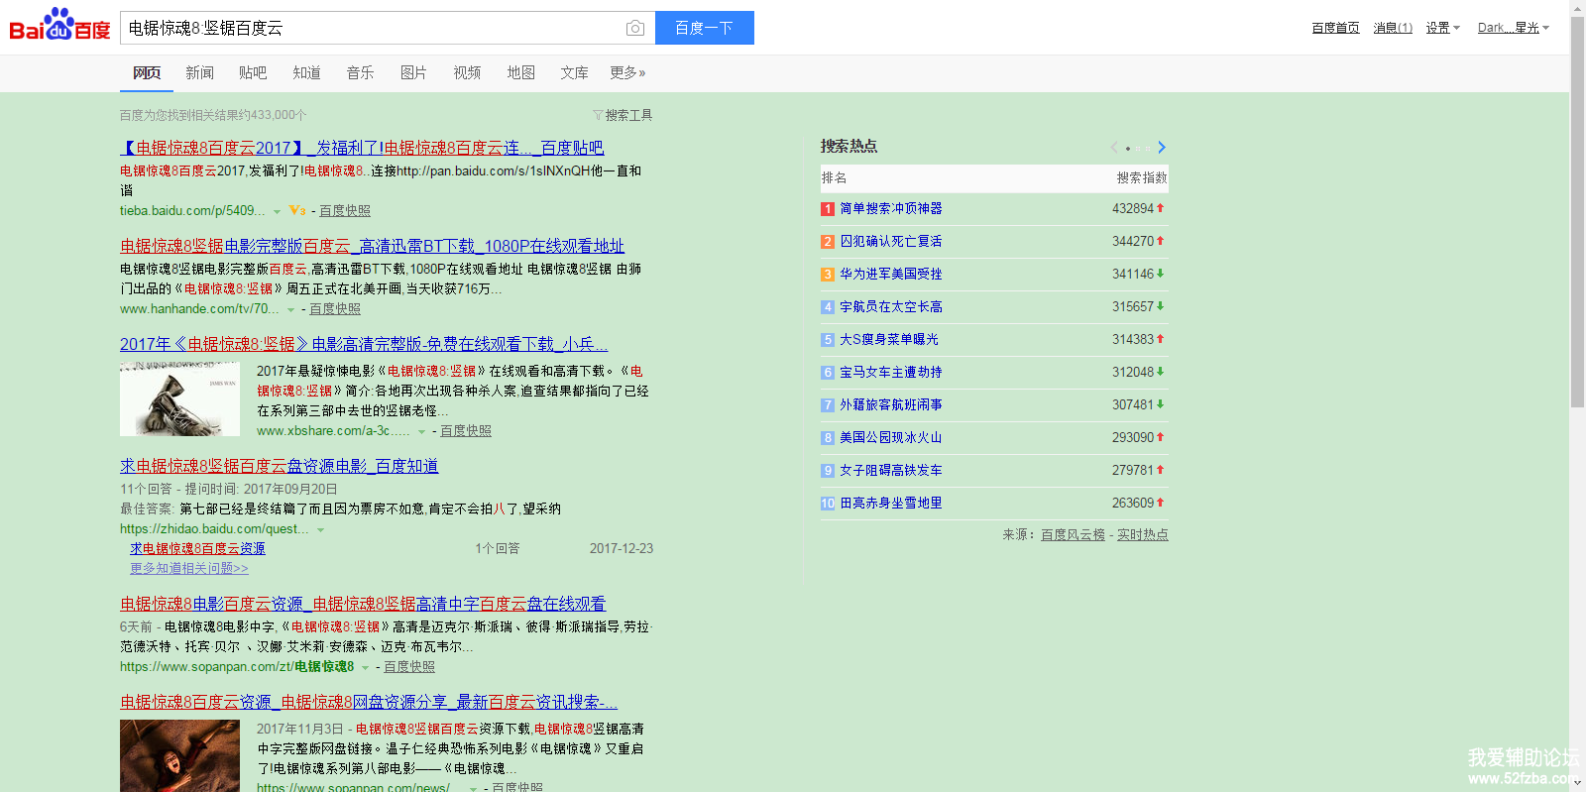Open 百度快照 for hanhande.com result
Viewport: 1586px width, 792px height.
point(335,308)
